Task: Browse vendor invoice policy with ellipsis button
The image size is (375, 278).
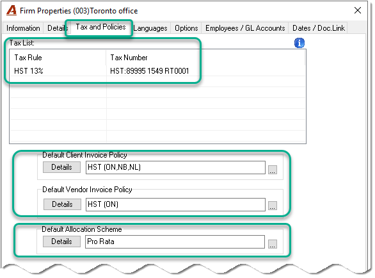Action: click(x=273, y=206)
